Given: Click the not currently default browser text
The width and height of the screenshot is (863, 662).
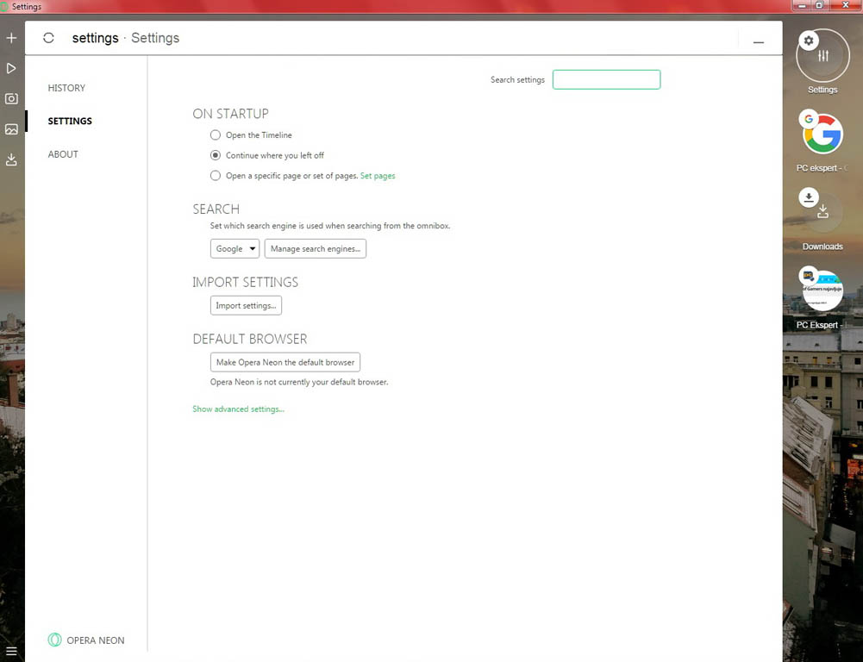Looking at the screenshot, I should (299, 382).
